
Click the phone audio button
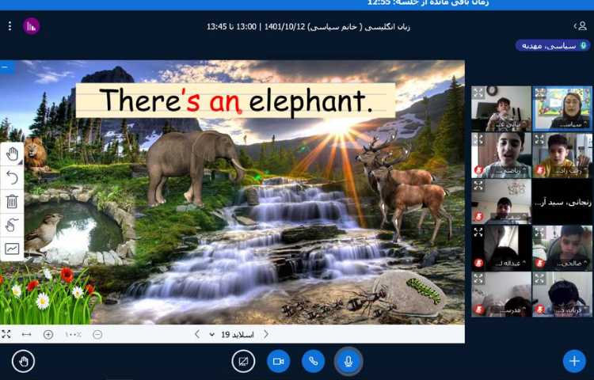[313, 361]
